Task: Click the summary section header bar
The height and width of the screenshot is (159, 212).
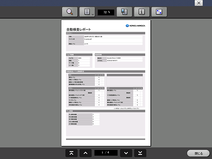Action: [105, 33]
